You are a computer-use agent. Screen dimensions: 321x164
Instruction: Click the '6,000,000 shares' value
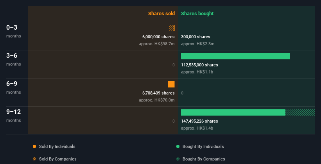tap(158, 37)
